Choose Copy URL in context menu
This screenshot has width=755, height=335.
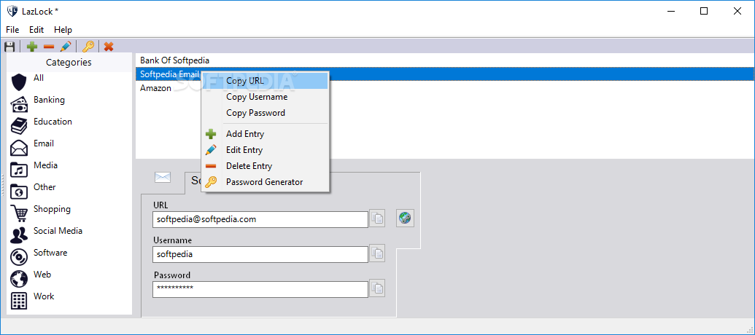pos(265,82)
